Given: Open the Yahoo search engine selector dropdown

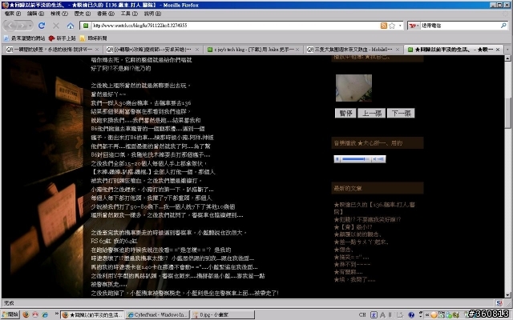Looking at the screenshot, I should [x=414, y=26].
